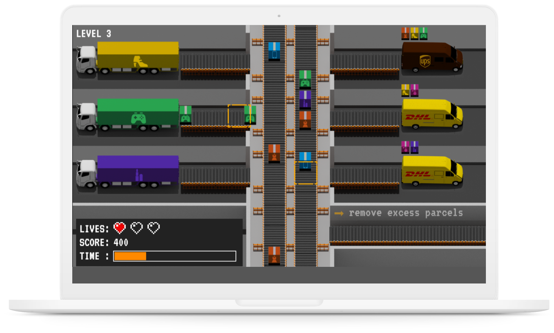
Task: Click the "remove excess parcels" label
Action: [406, 213]
